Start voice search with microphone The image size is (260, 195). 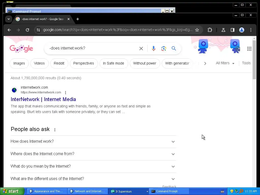(x=154, y=48)
